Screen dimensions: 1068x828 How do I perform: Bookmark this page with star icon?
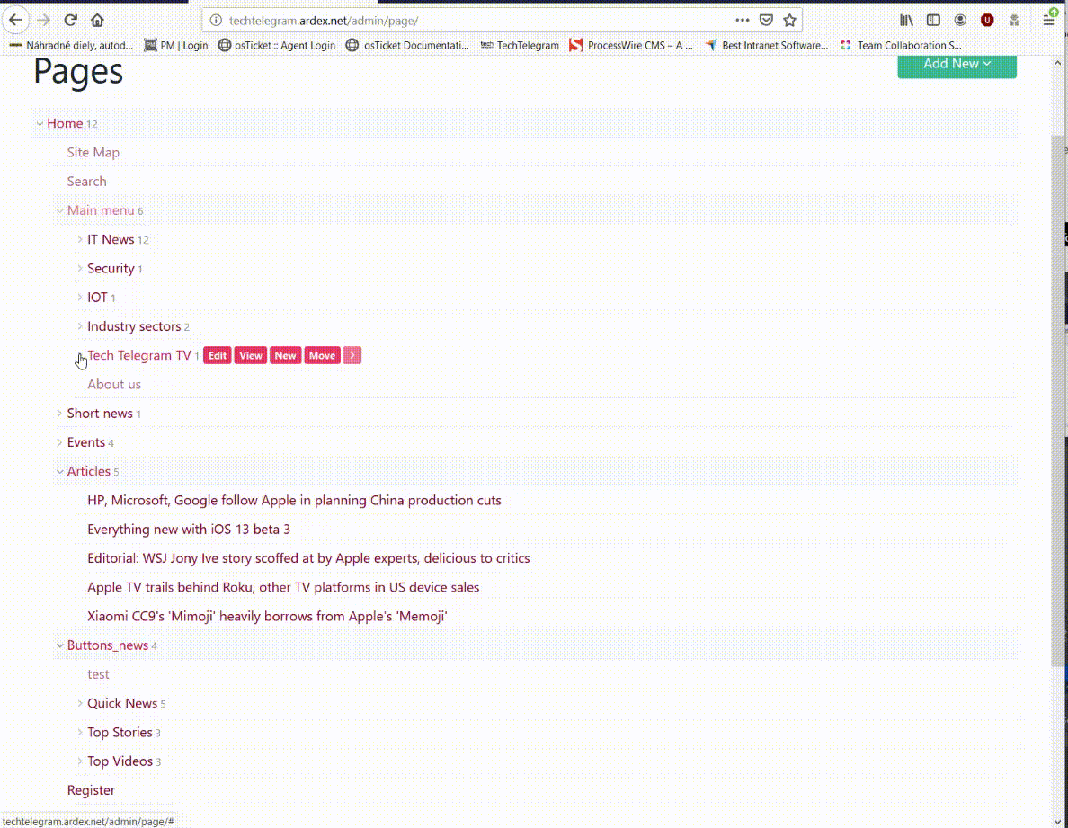click(790, 21)
